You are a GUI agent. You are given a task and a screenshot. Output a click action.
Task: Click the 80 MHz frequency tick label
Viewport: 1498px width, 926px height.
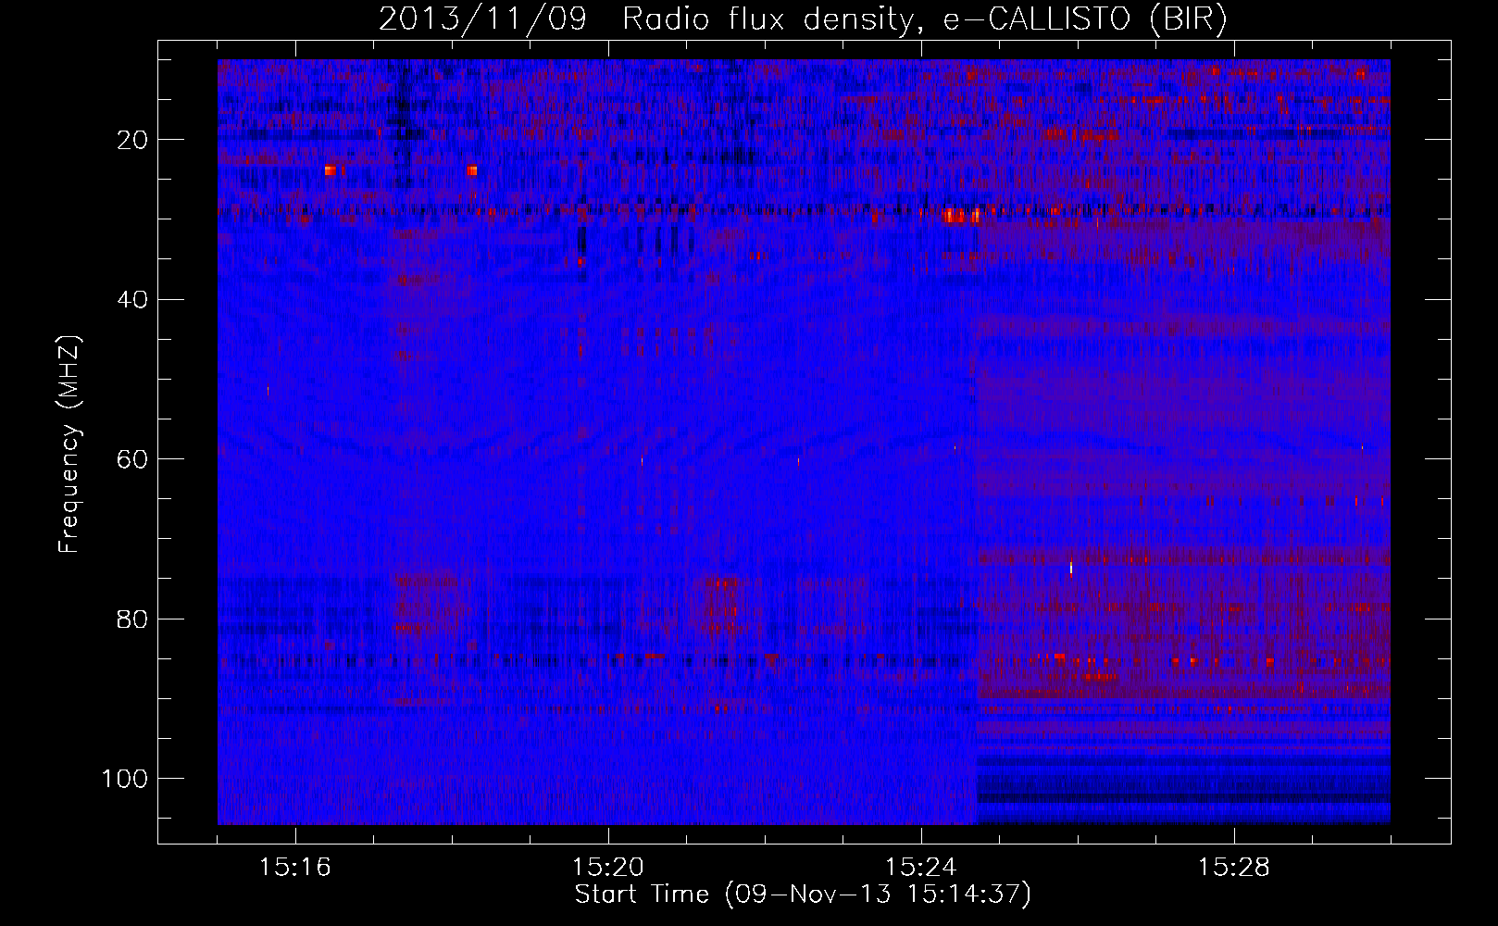point(134,619)
